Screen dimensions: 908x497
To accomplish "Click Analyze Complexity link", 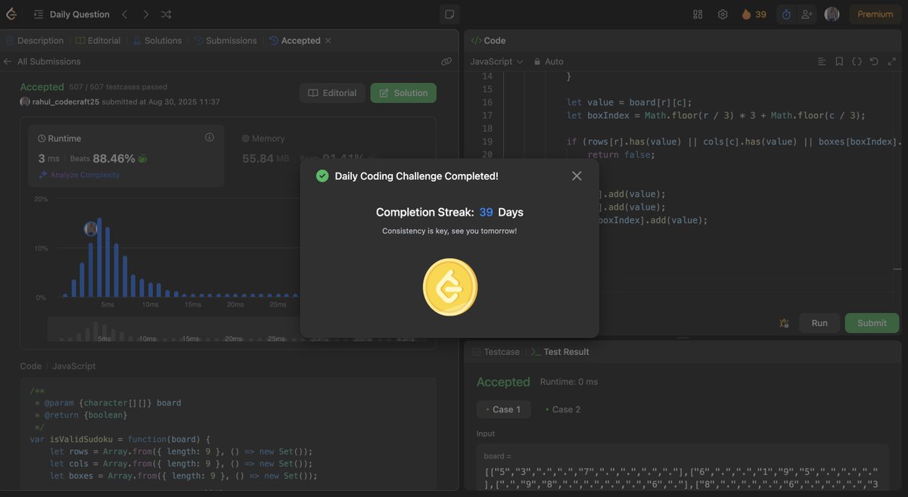I will pyautogui.click(x=79, y=175).
